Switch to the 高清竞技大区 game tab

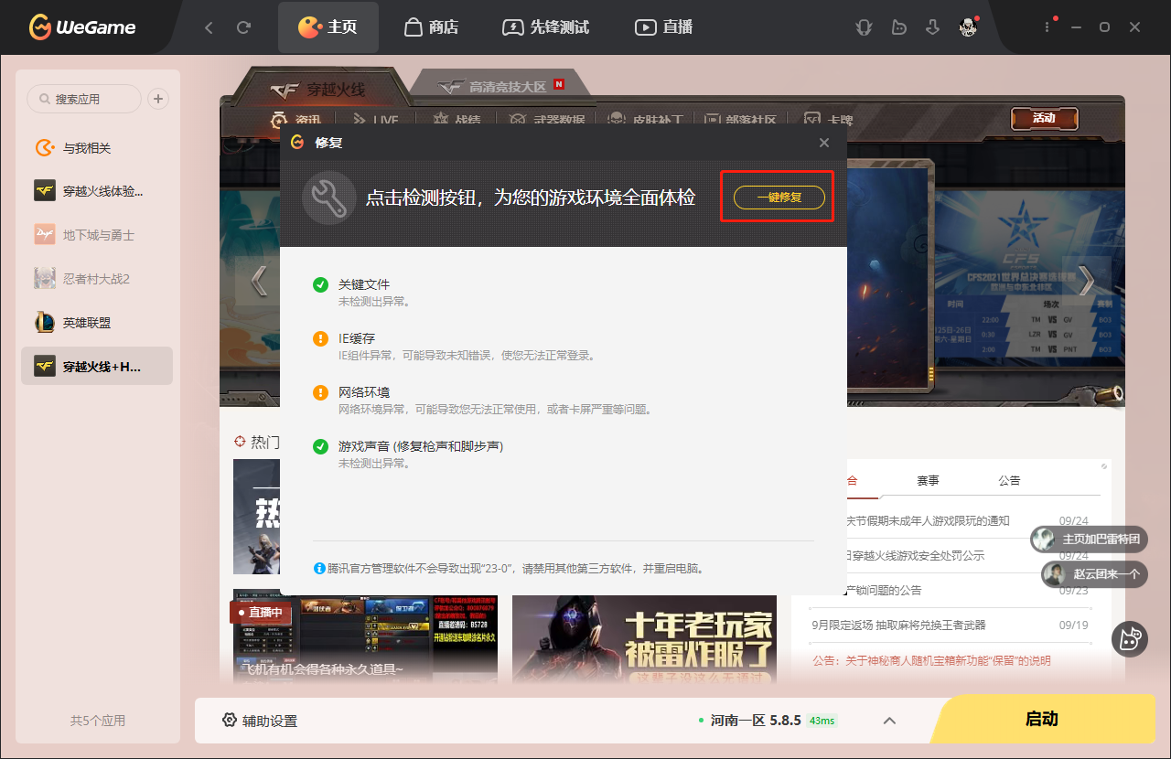pyautogui.click(x=501, y=86)
